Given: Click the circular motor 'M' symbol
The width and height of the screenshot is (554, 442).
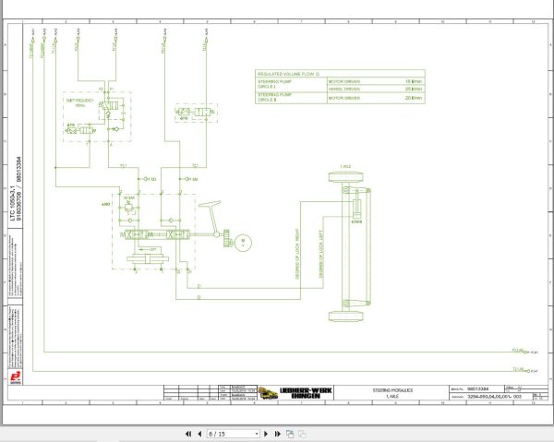Looking at the screenshot, I should pos(243,243).
